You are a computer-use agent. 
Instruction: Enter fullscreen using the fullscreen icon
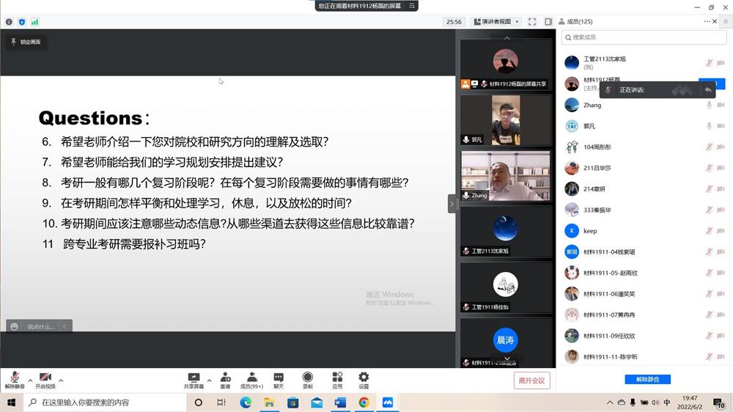tap(532, 22)
